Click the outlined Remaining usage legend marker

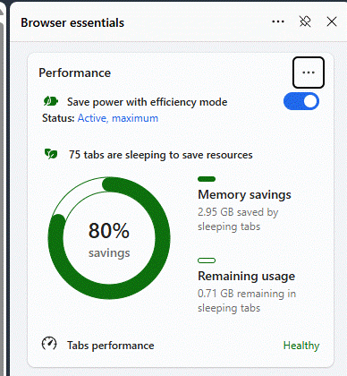(207, 261)
